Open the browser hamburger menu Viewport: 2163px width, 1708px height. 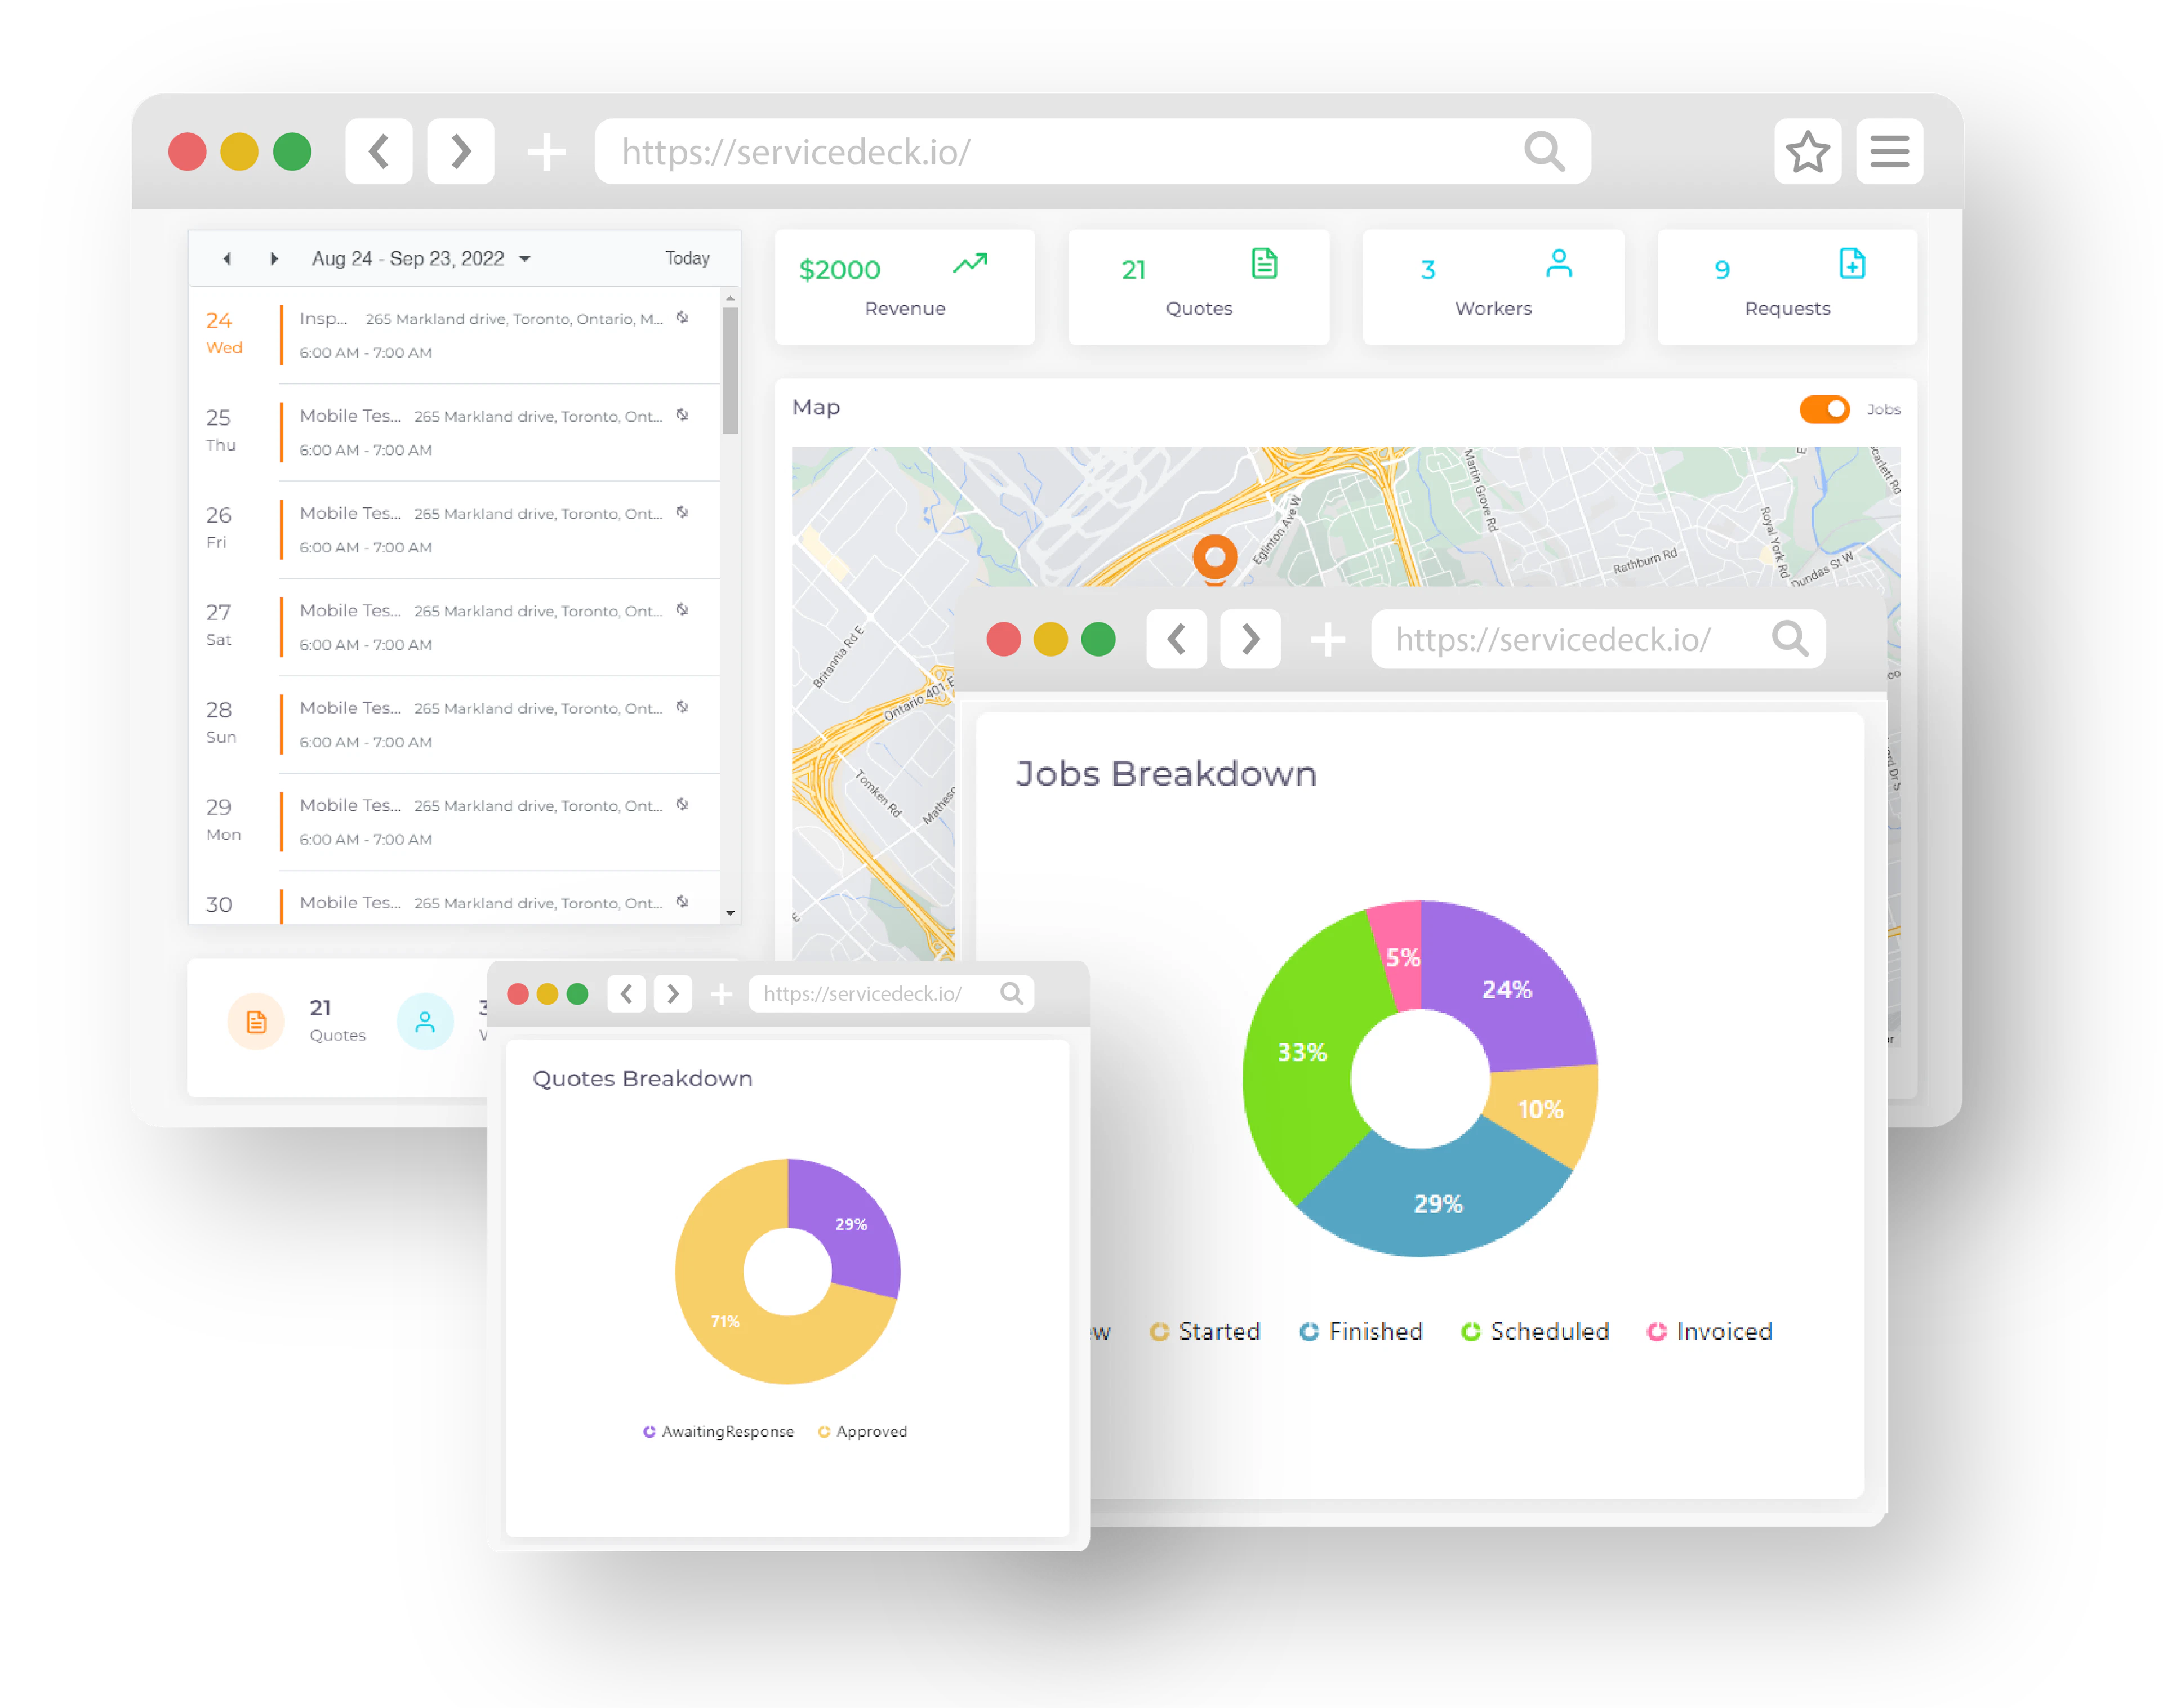[x=1889, y=152]
